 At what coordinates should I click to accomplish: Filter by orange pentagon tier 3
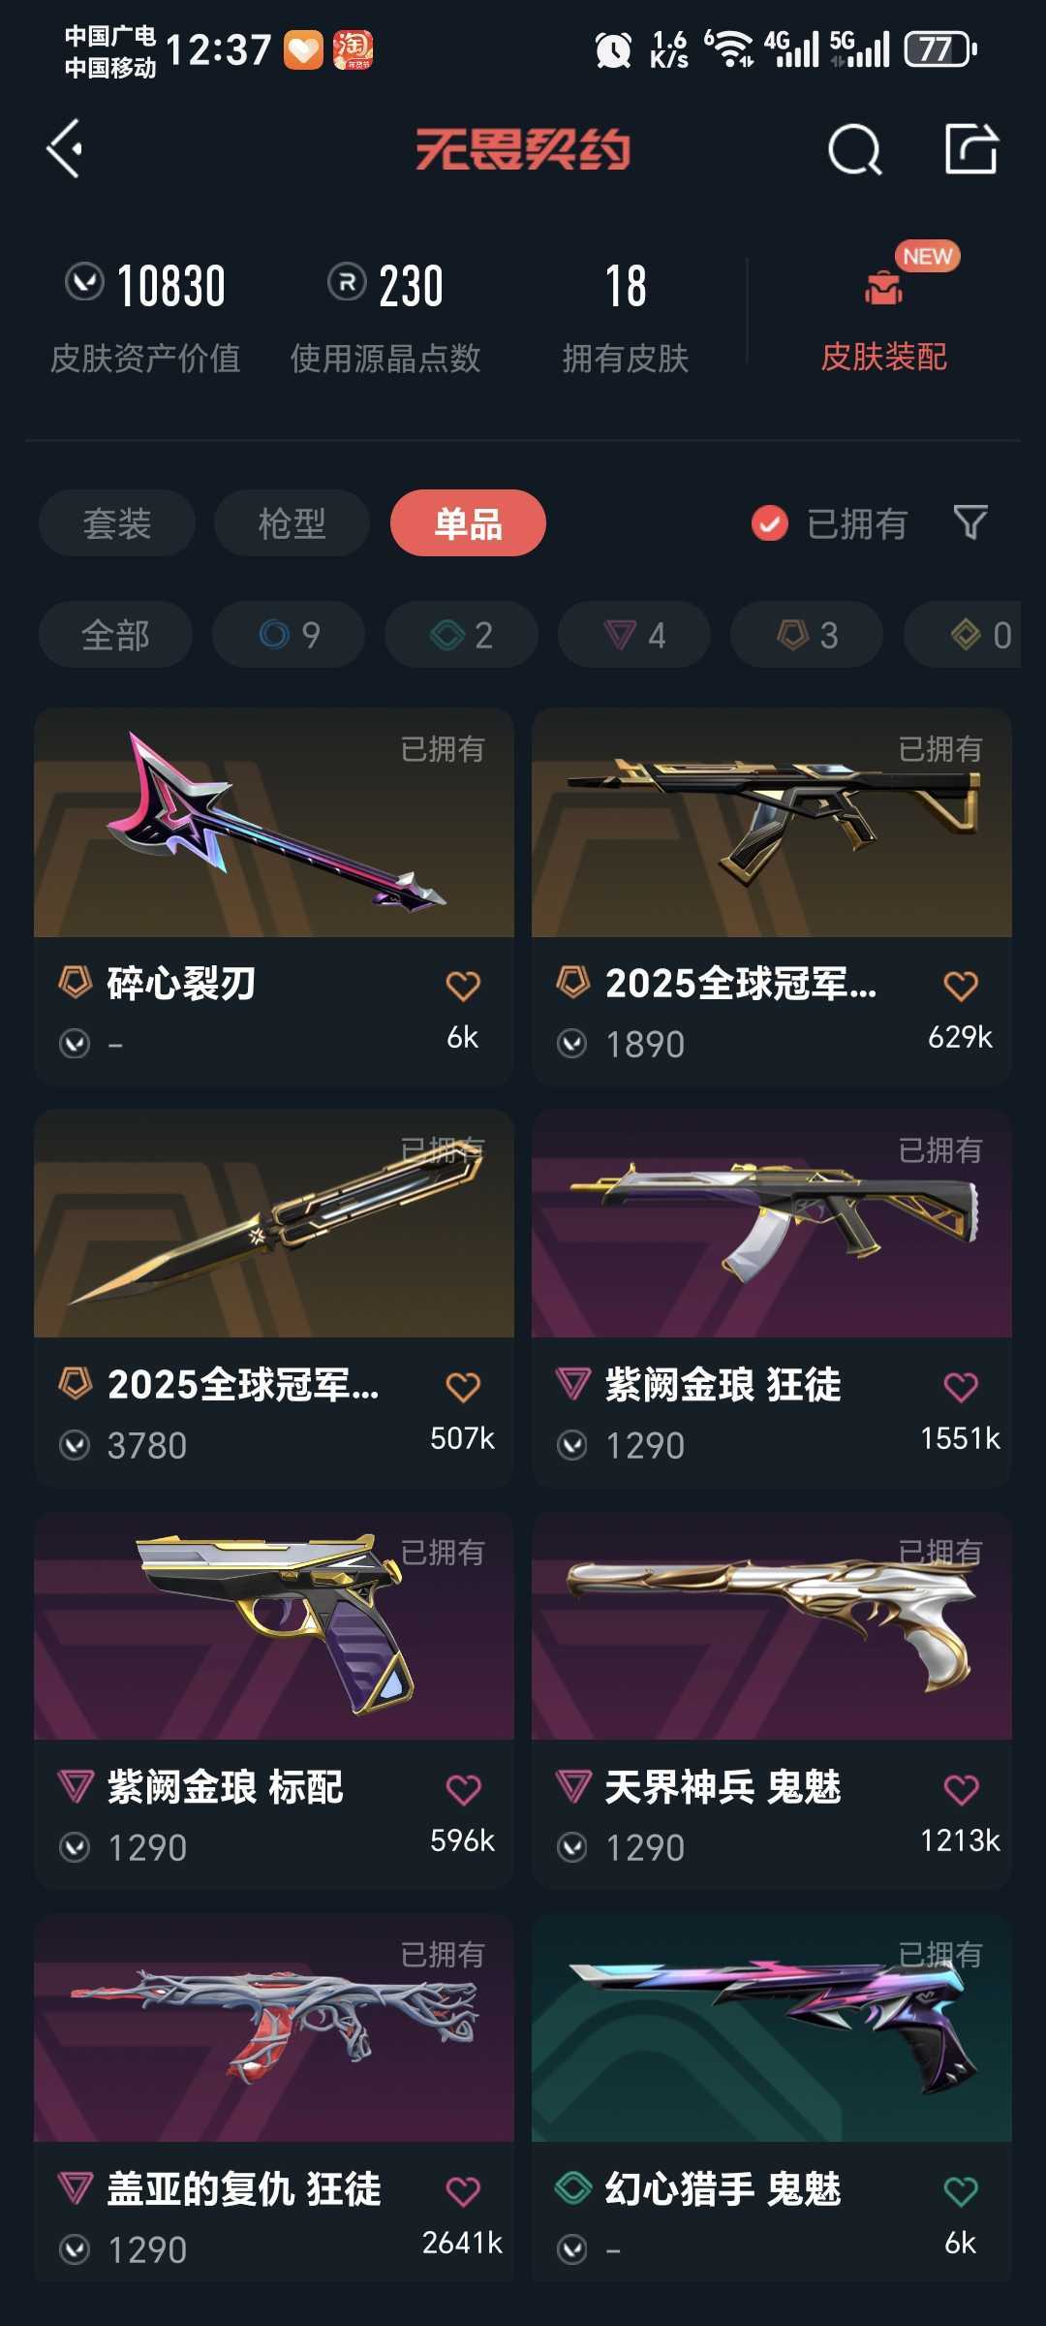click(x=807, y=635)
